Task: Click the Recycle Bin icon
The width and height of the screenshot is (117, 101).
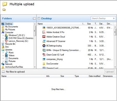Action: 3,44
